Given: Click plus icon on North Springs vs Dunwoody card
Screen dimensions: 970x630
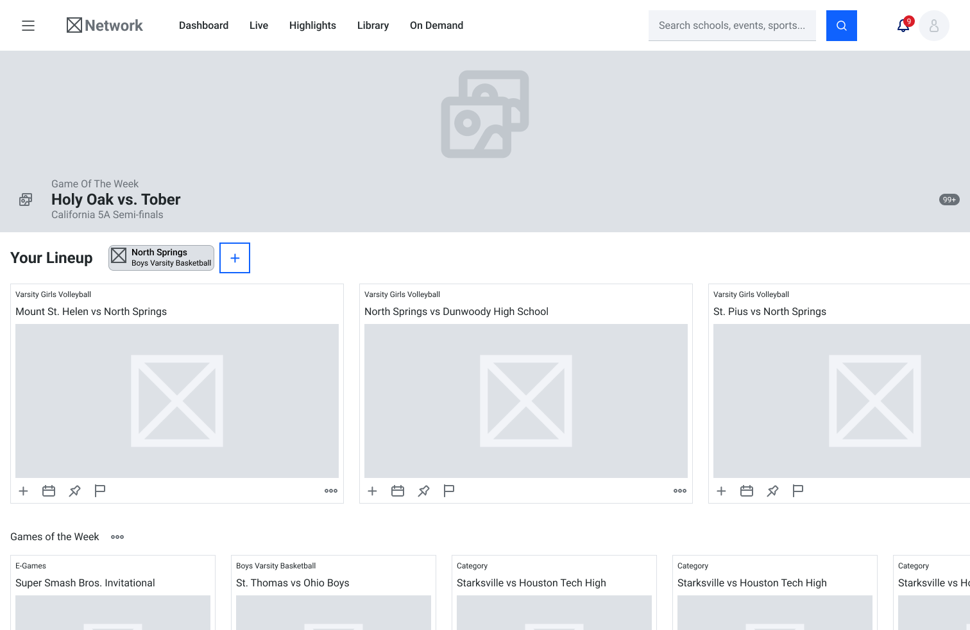Looking at the screenshot, I should 372,491.
